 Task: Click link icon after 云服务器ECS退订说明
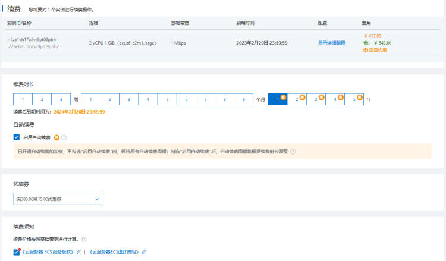pos(143,252)
